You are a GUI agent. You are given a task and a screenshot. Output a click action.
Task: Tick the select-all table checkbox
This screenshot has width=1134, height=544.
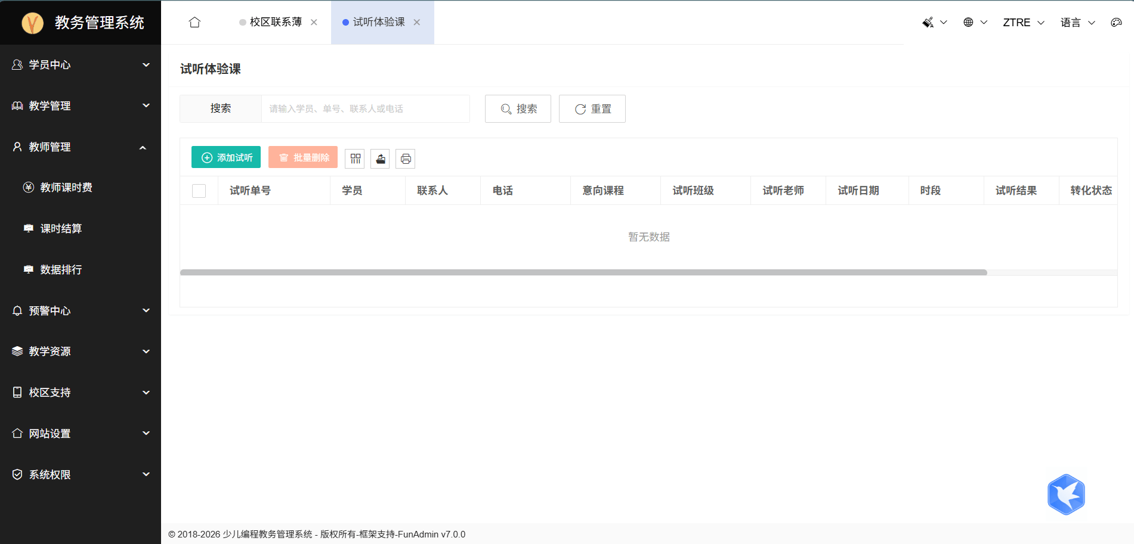coord(199,191)
